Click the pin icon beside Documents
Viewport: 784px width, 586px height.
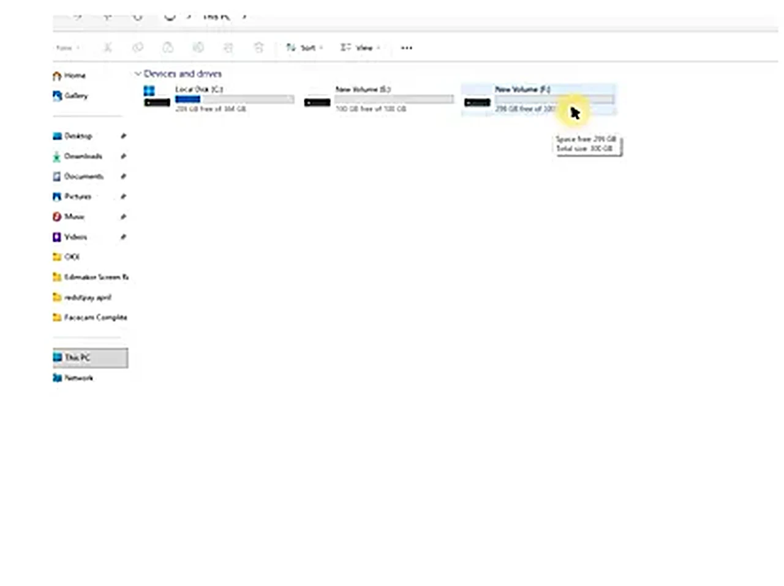pos(123,177)
